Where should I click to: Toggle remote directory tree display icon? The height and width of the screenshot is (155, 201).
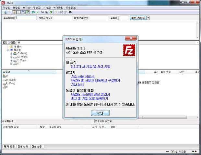23,12
